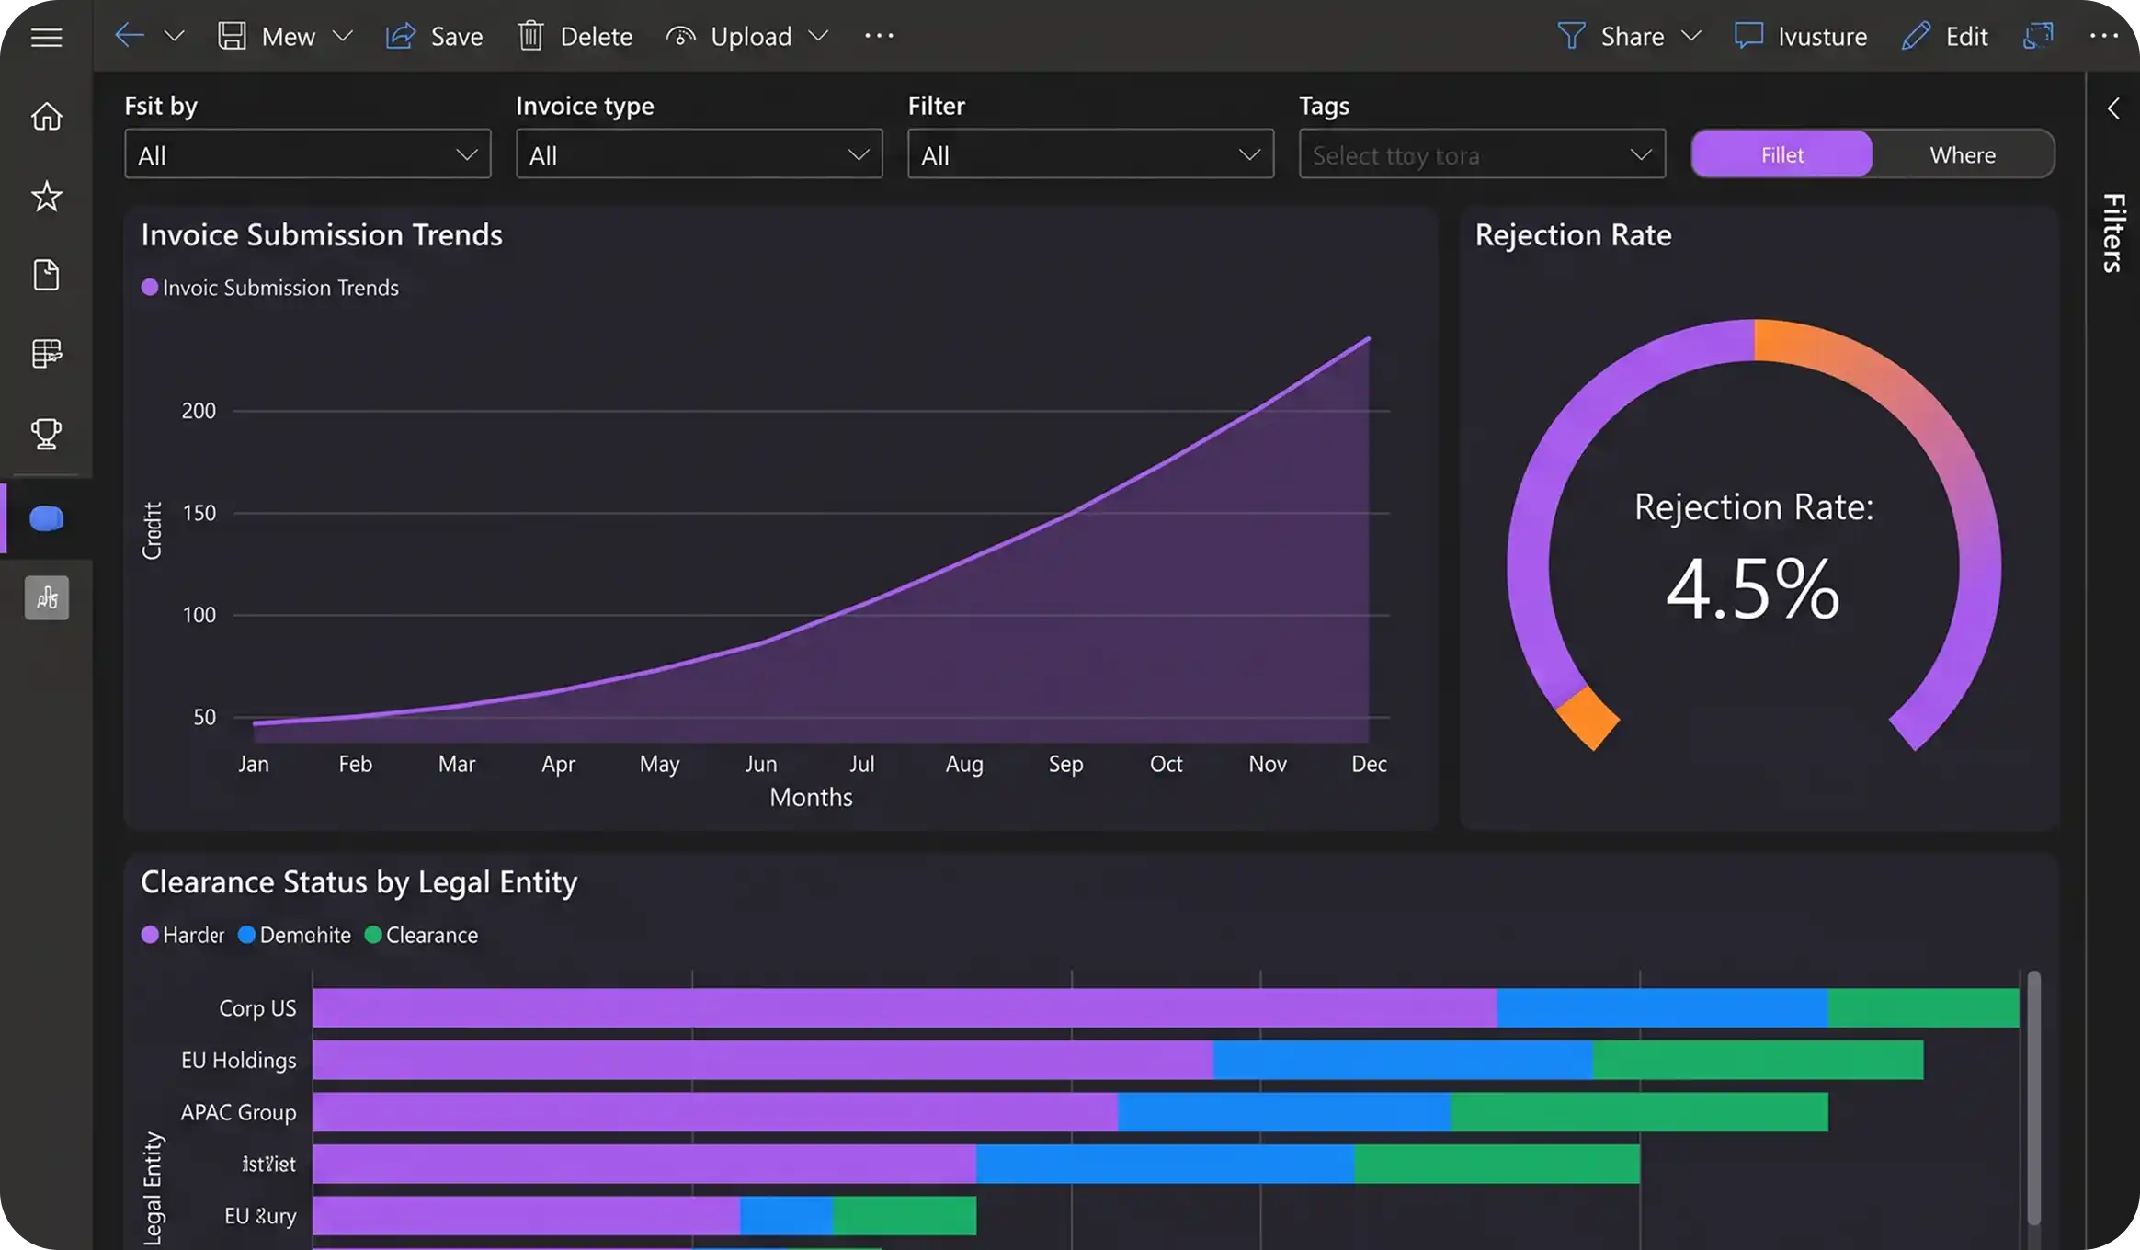2140x1250 pixels.
Task: Select the active blue sidebar item
Action: [46, 518]
